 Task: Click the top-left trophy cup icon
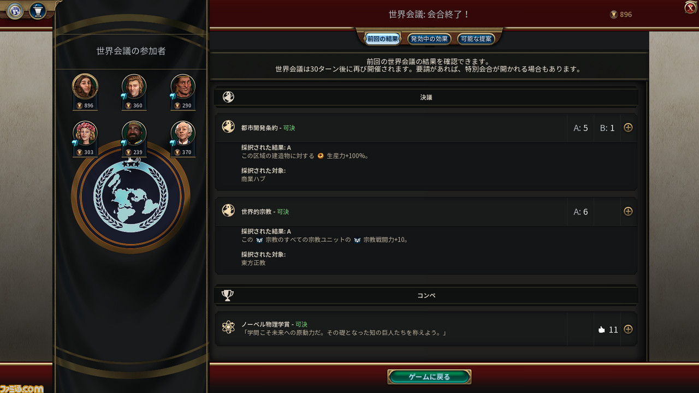pos(37,10)
